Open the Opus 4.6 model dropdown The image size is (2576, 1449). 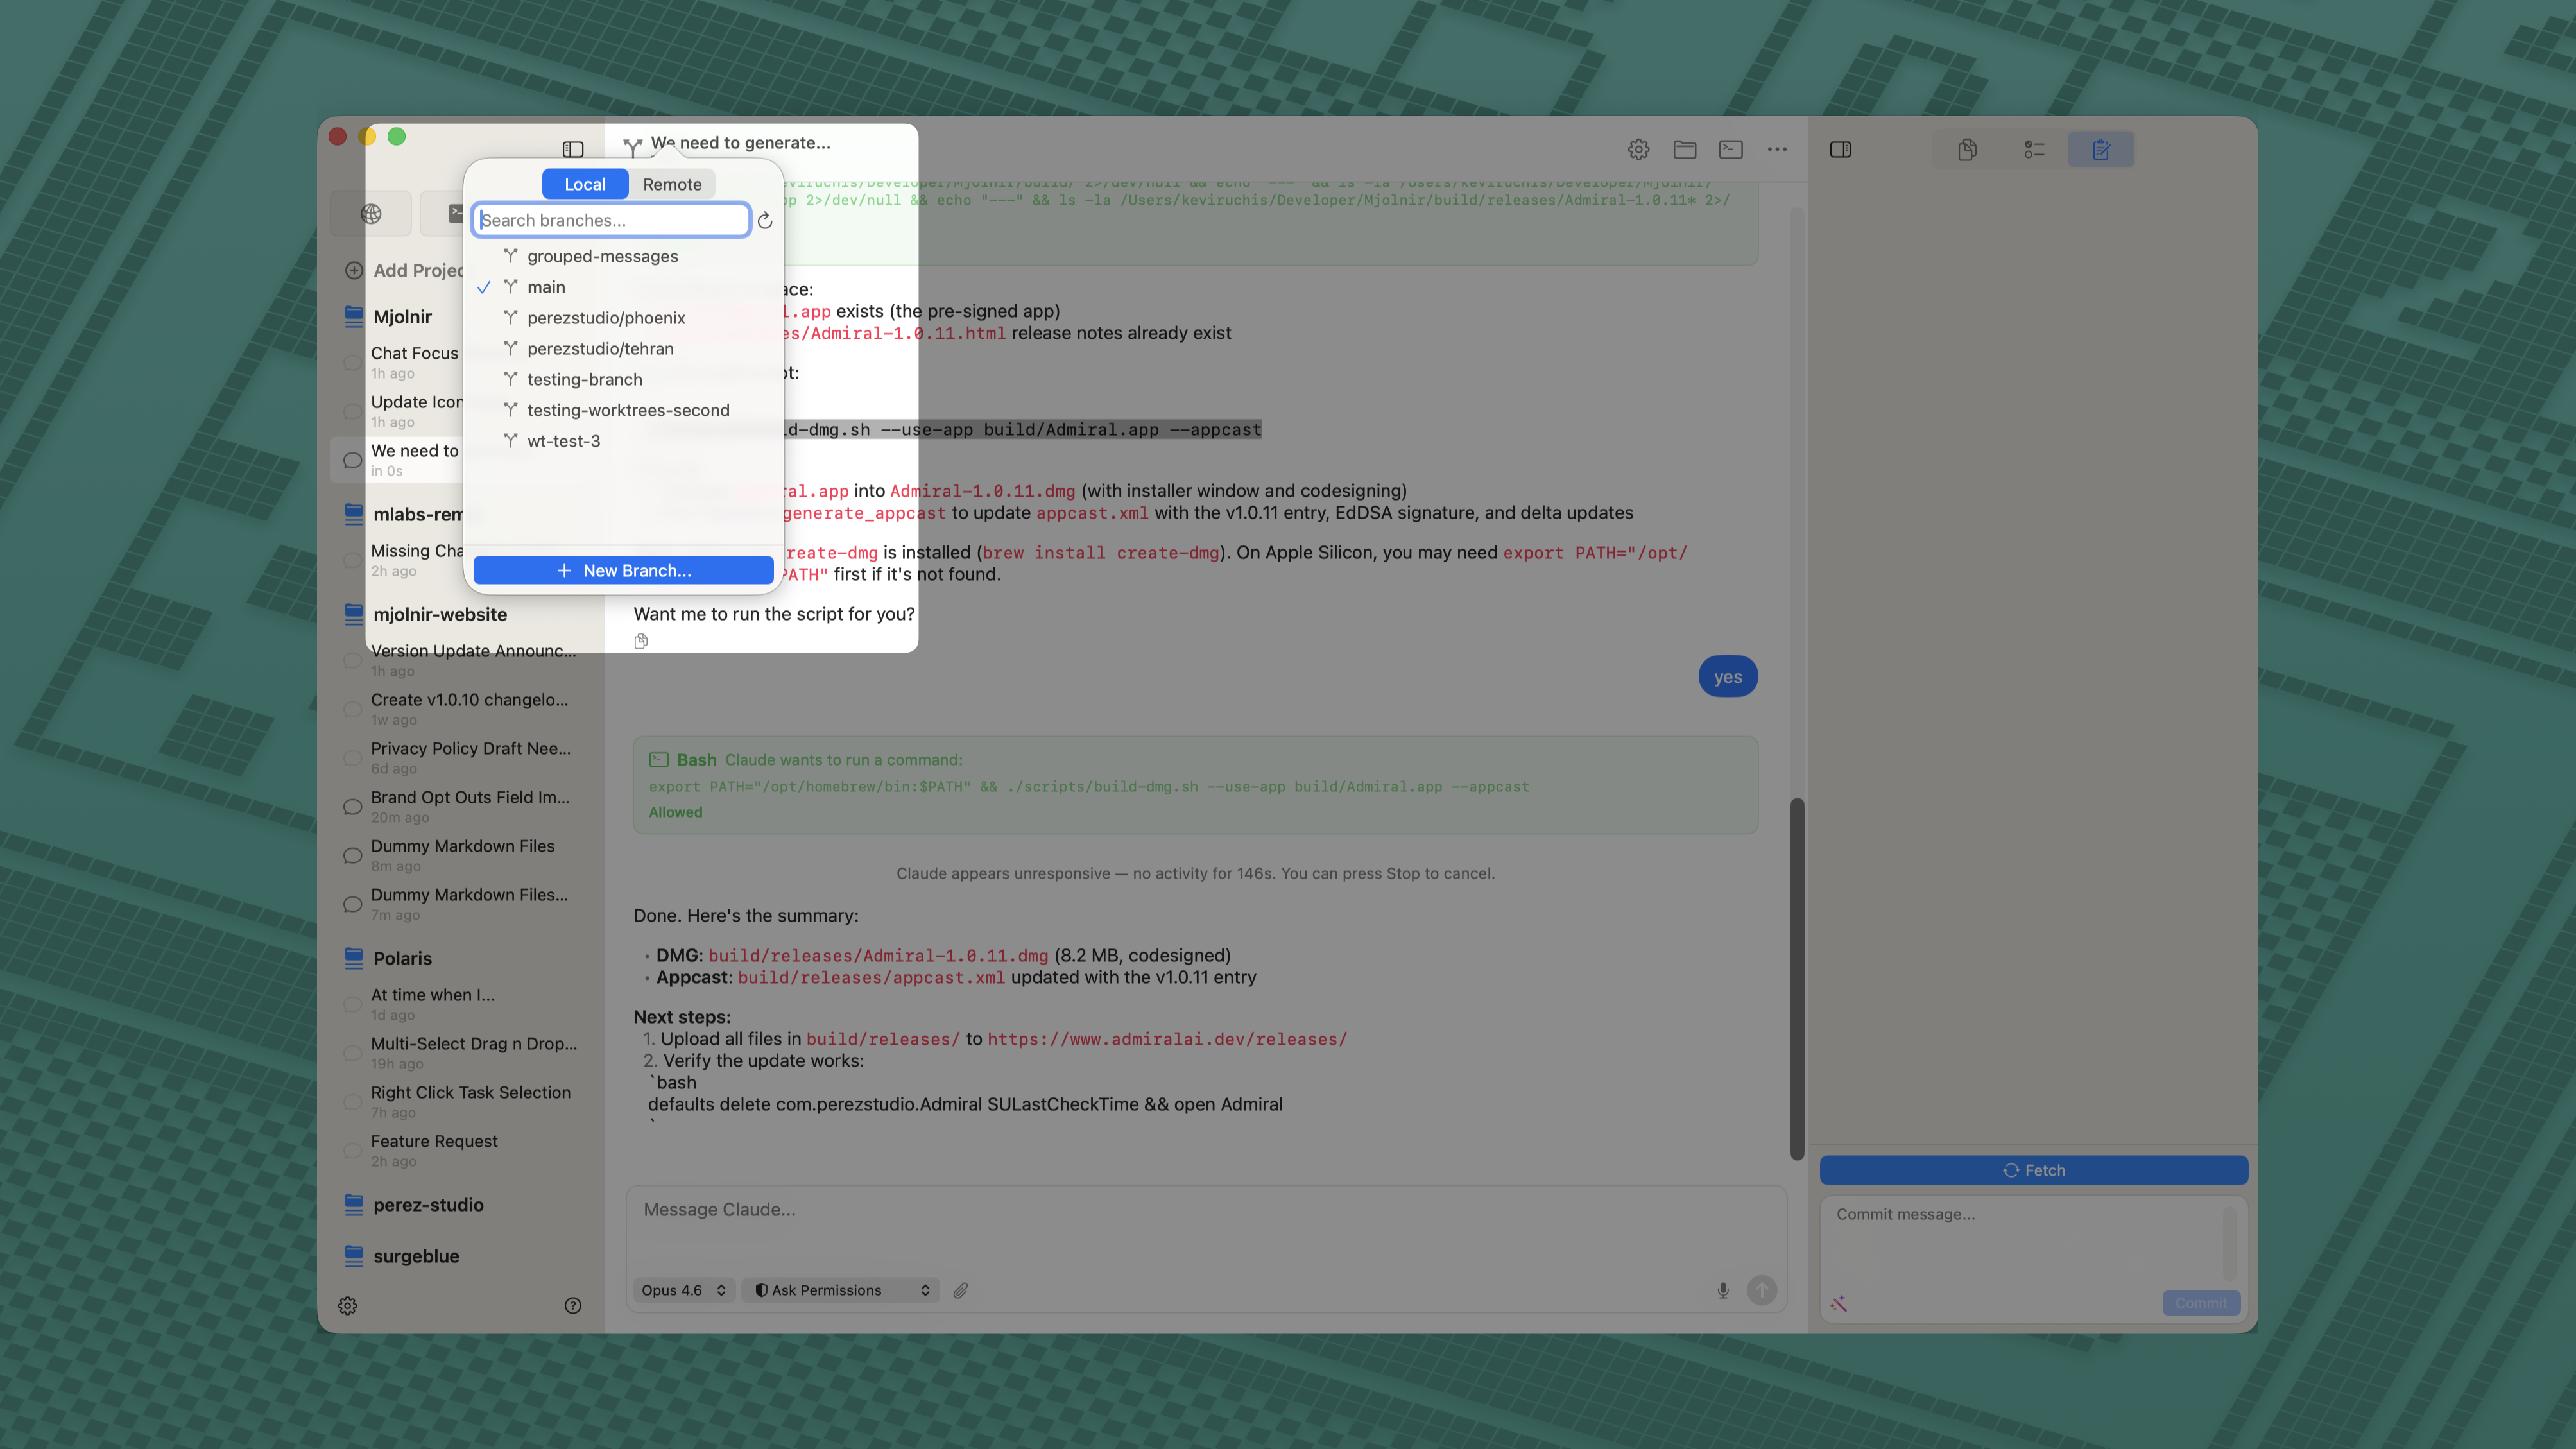tap(684, 1290)
